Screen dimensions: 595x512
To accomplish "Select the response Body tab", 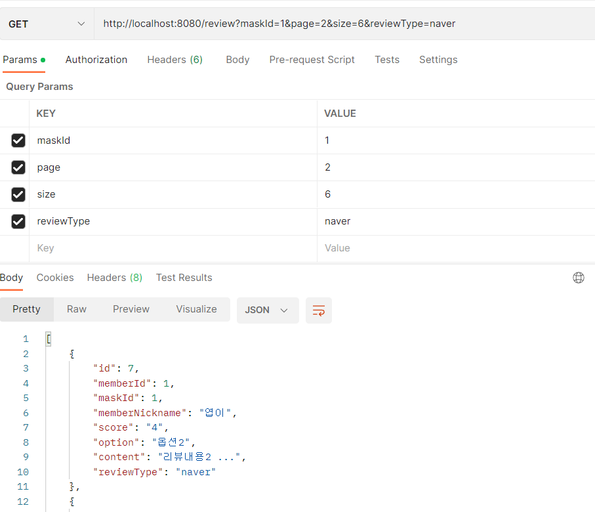I will pyautogui.click(x=11, y=278).
